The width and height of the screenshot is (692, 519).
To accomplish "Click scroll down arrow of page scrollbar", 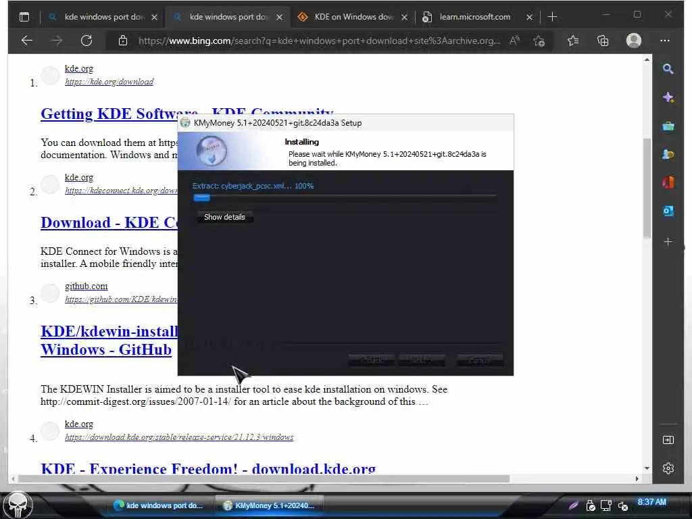I will point(647,468).
